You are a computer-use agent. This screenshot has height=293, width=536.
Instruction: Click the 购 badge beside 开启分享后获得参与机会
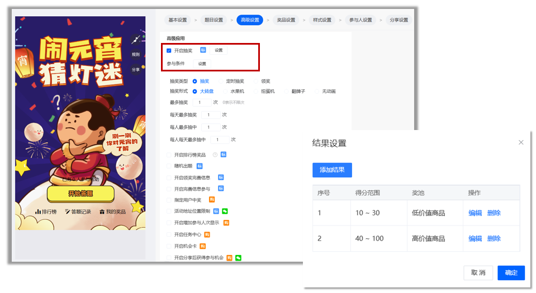pyautogui.click(x=230, y=258)
